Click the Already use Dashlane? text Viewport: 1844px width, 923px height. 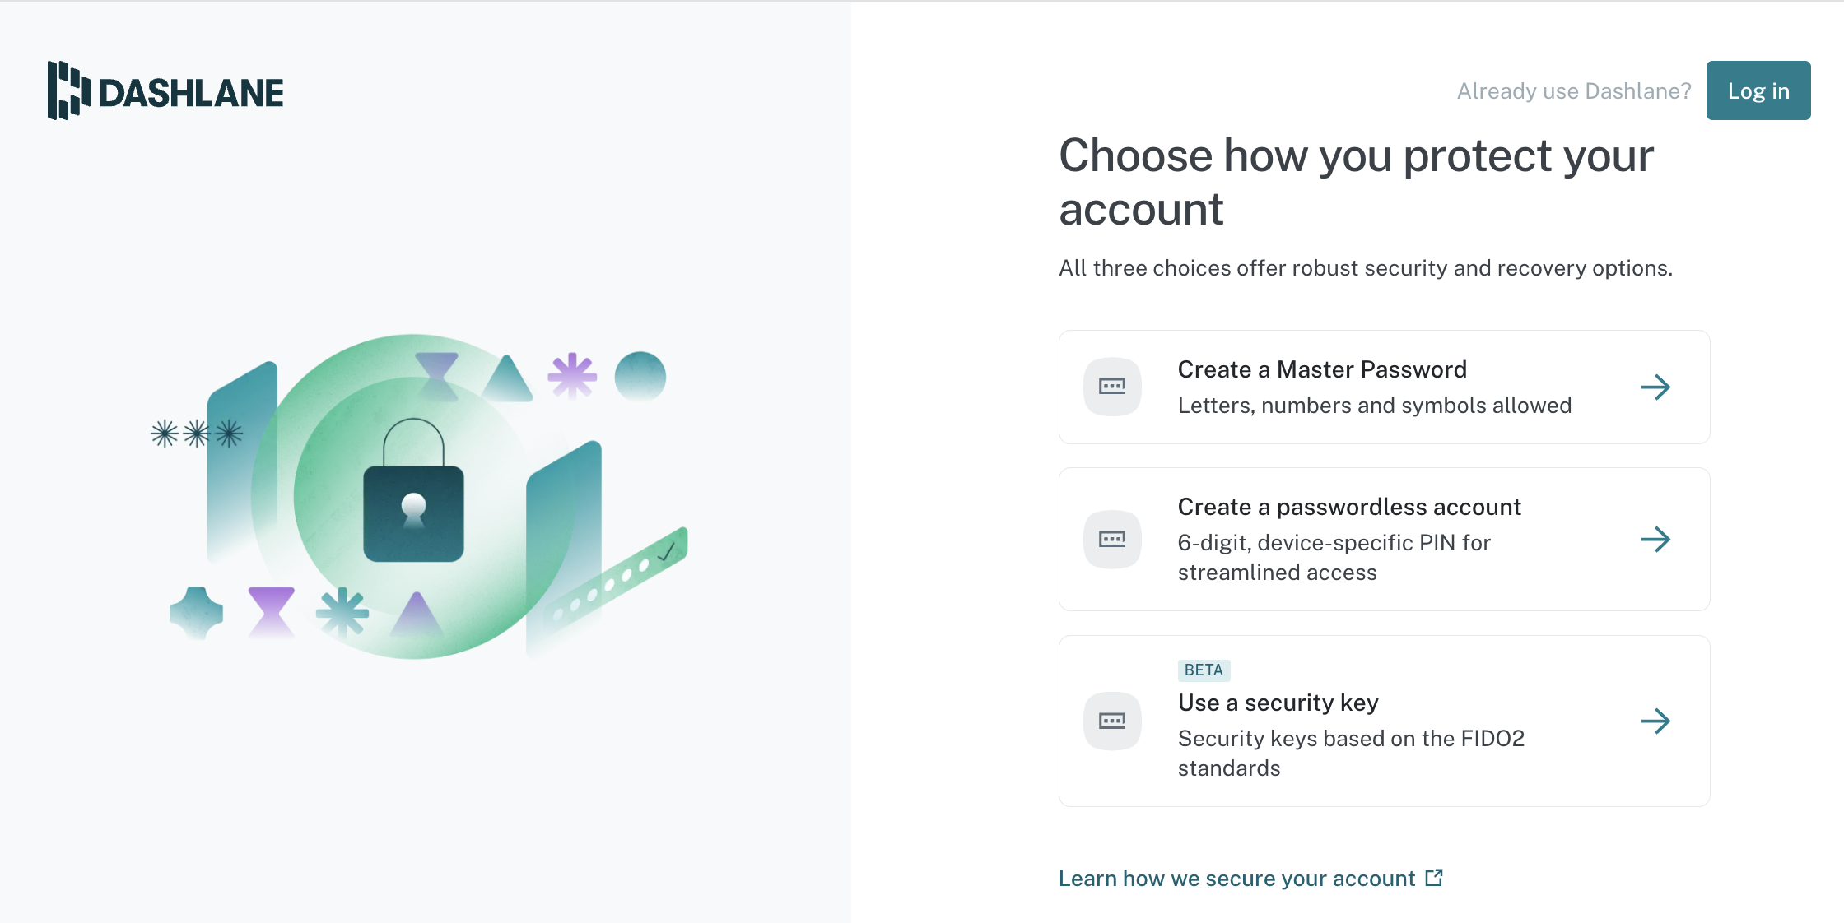tap(1574, 90)
